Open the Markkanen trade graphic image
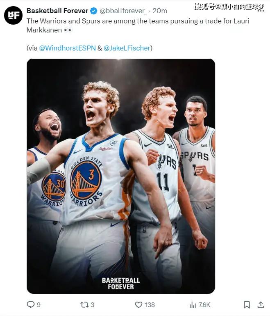Image resolution: width=270 pixels, height=316 pixels. click(121, 176)
